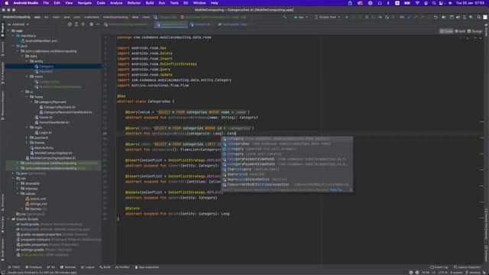This screenshot has height=275, width=489.
Task: Open the Android project view dropdown
Action: 18,24
